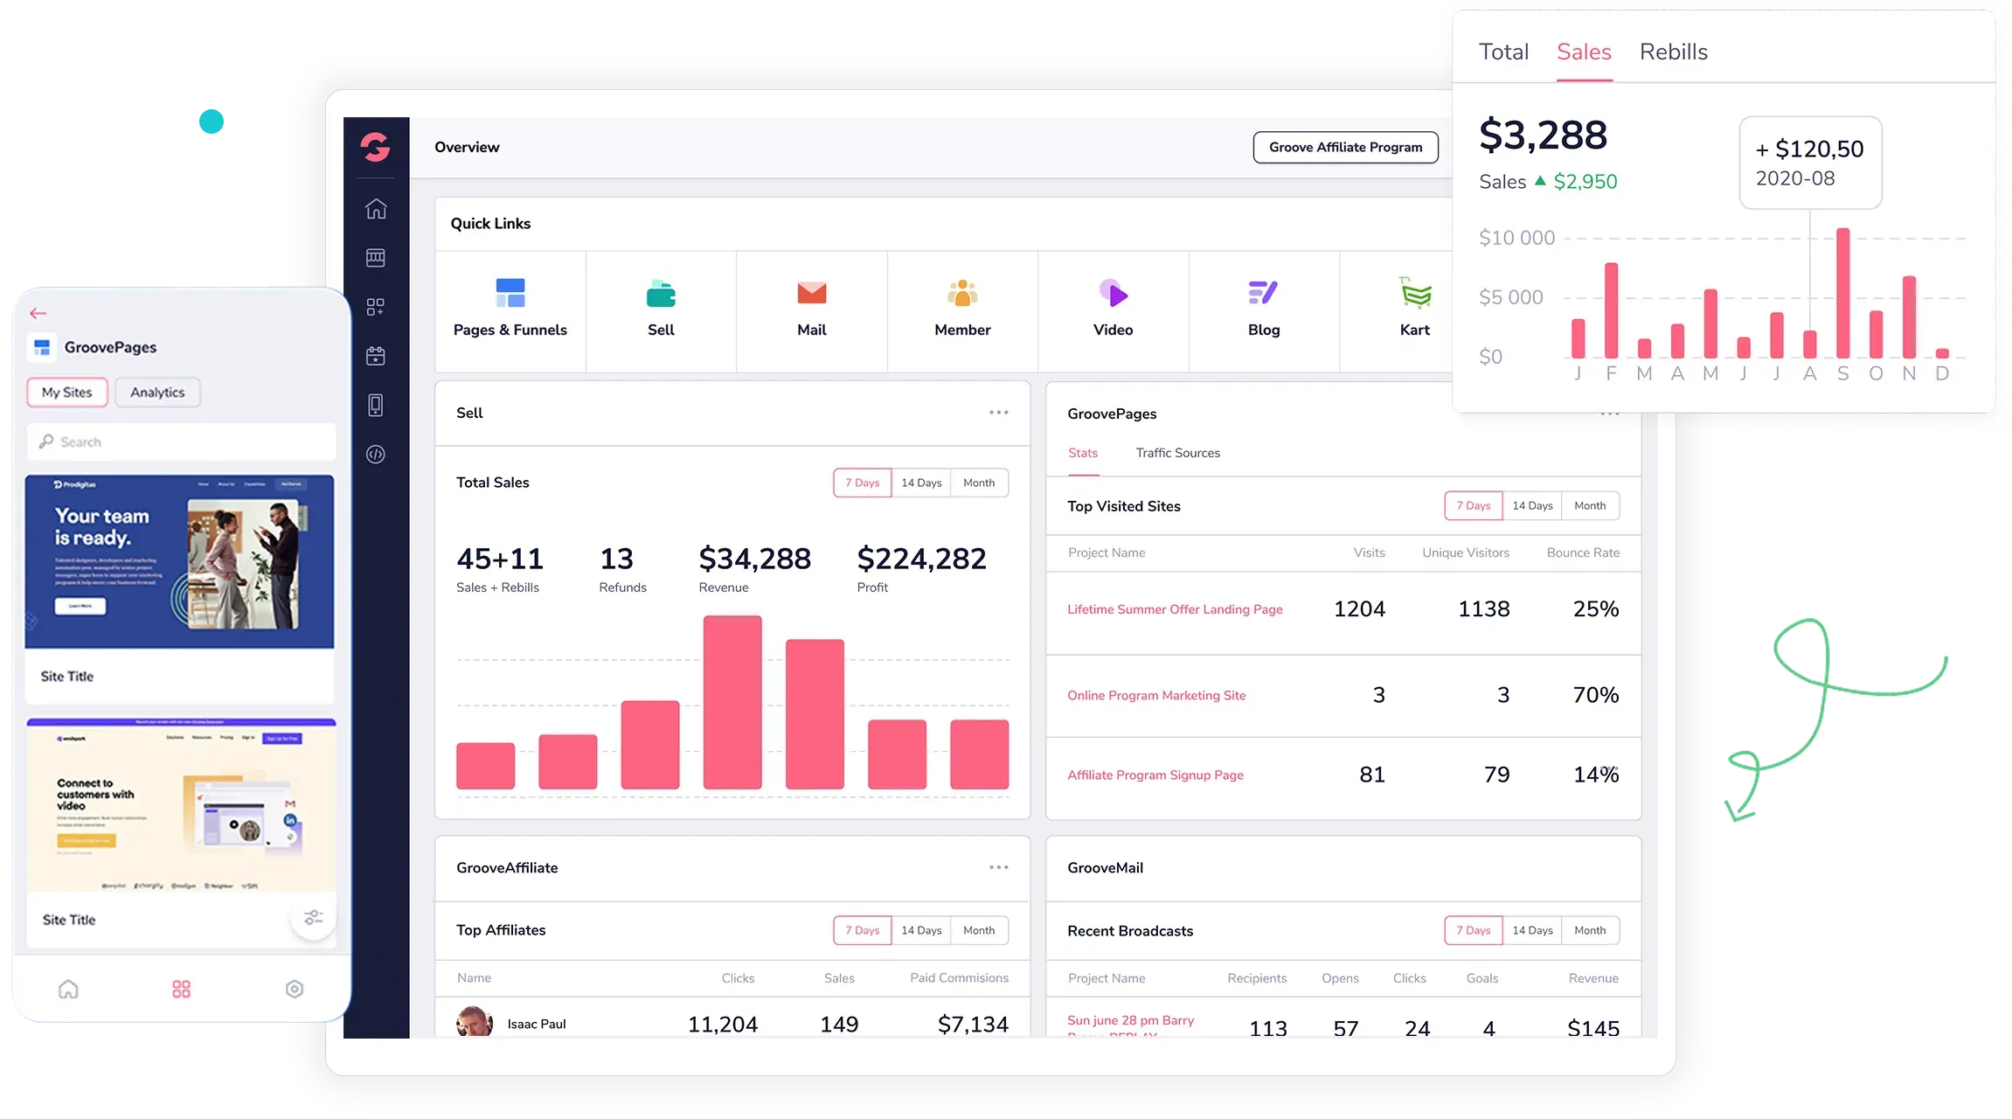
Task: Open the Traffic Sources tab
Action: coord(1177,453)
